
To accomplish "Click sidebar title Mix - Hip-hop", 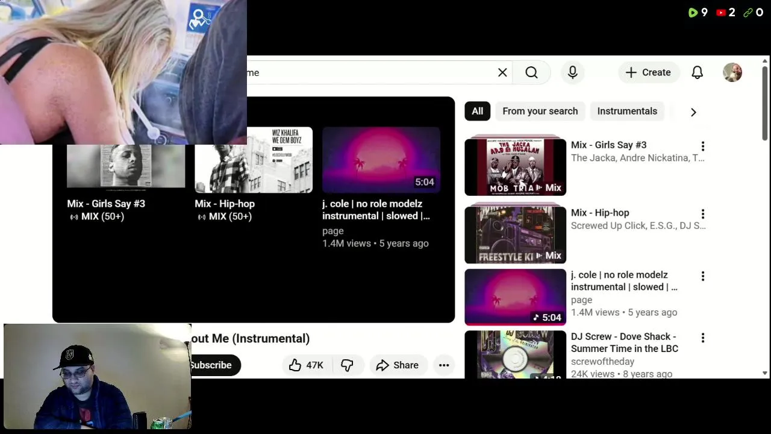I will [600, 213].
